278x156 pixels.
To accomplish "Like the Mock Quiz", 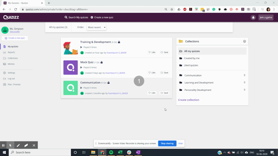I will pyautogui.click(x=152, y=73).
